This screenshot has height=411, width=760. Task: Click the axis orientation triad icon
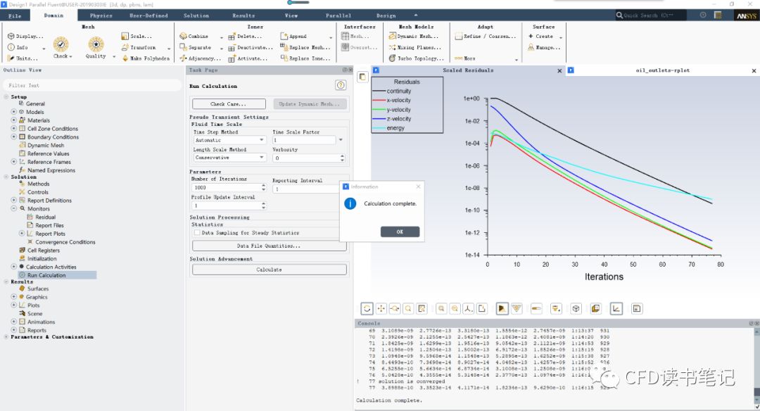468,309
